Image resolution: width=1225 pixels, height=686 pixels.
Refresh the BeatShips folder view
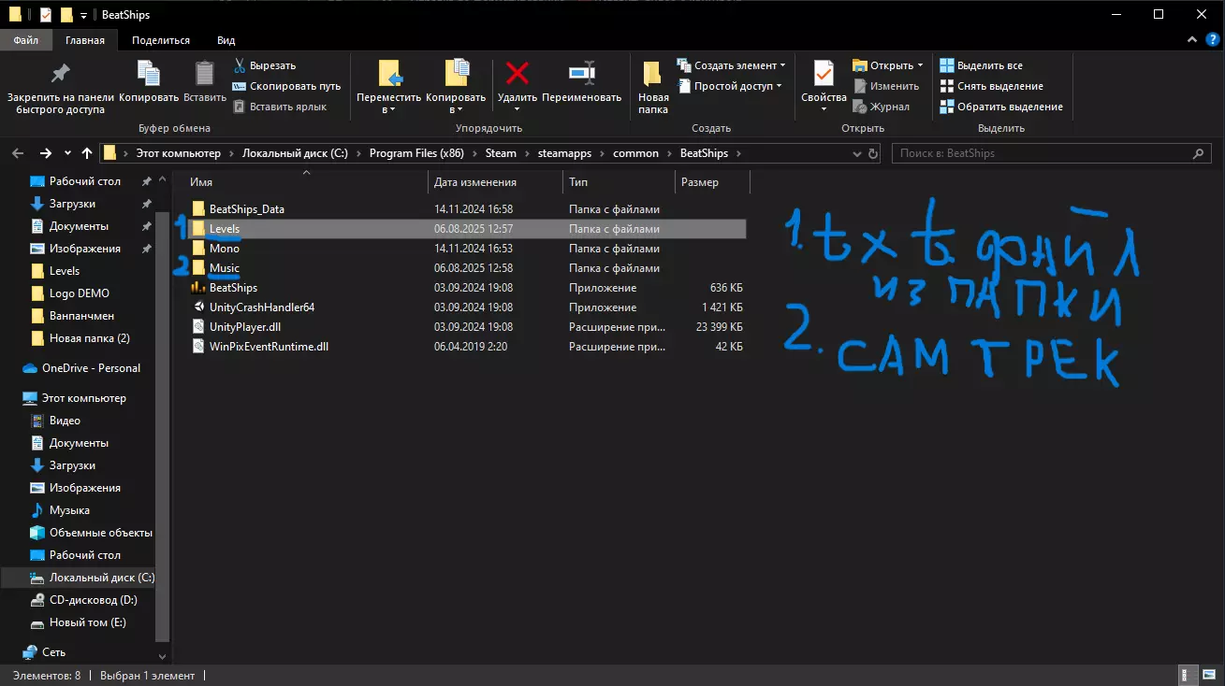pyautogui.click(x=873, y=153)
